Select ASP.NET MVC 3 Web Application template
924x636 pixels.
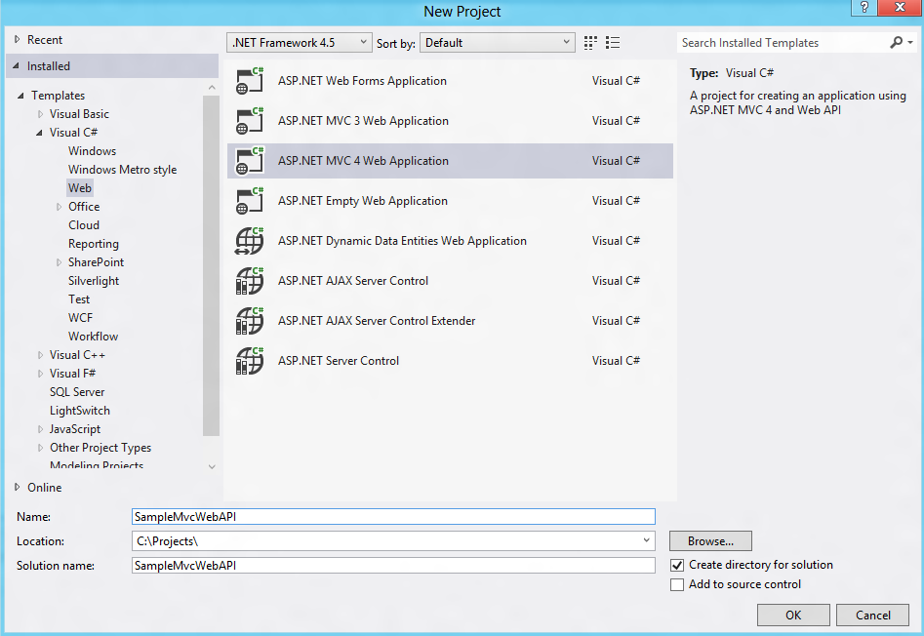coord(450,121)
